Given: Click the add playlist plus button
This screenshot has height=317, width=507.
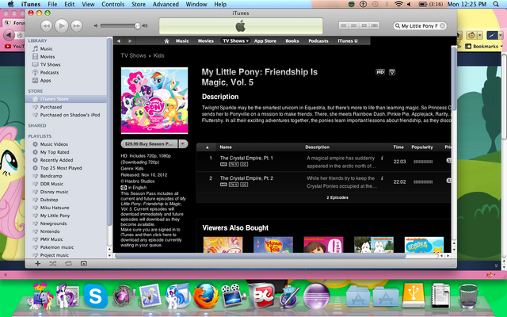Looking at the screenshot, I should click(37, 264).
